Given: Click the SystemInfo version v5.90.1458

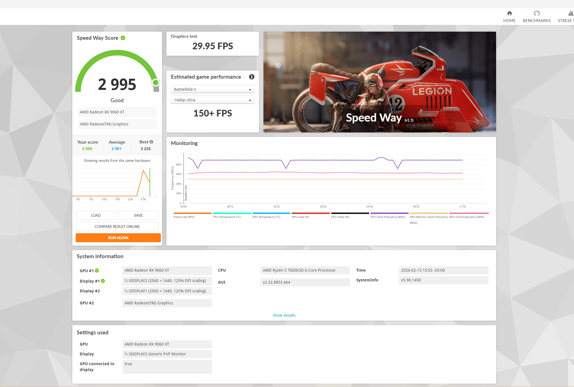Looking at the screenshot, I should pos(443,280).
